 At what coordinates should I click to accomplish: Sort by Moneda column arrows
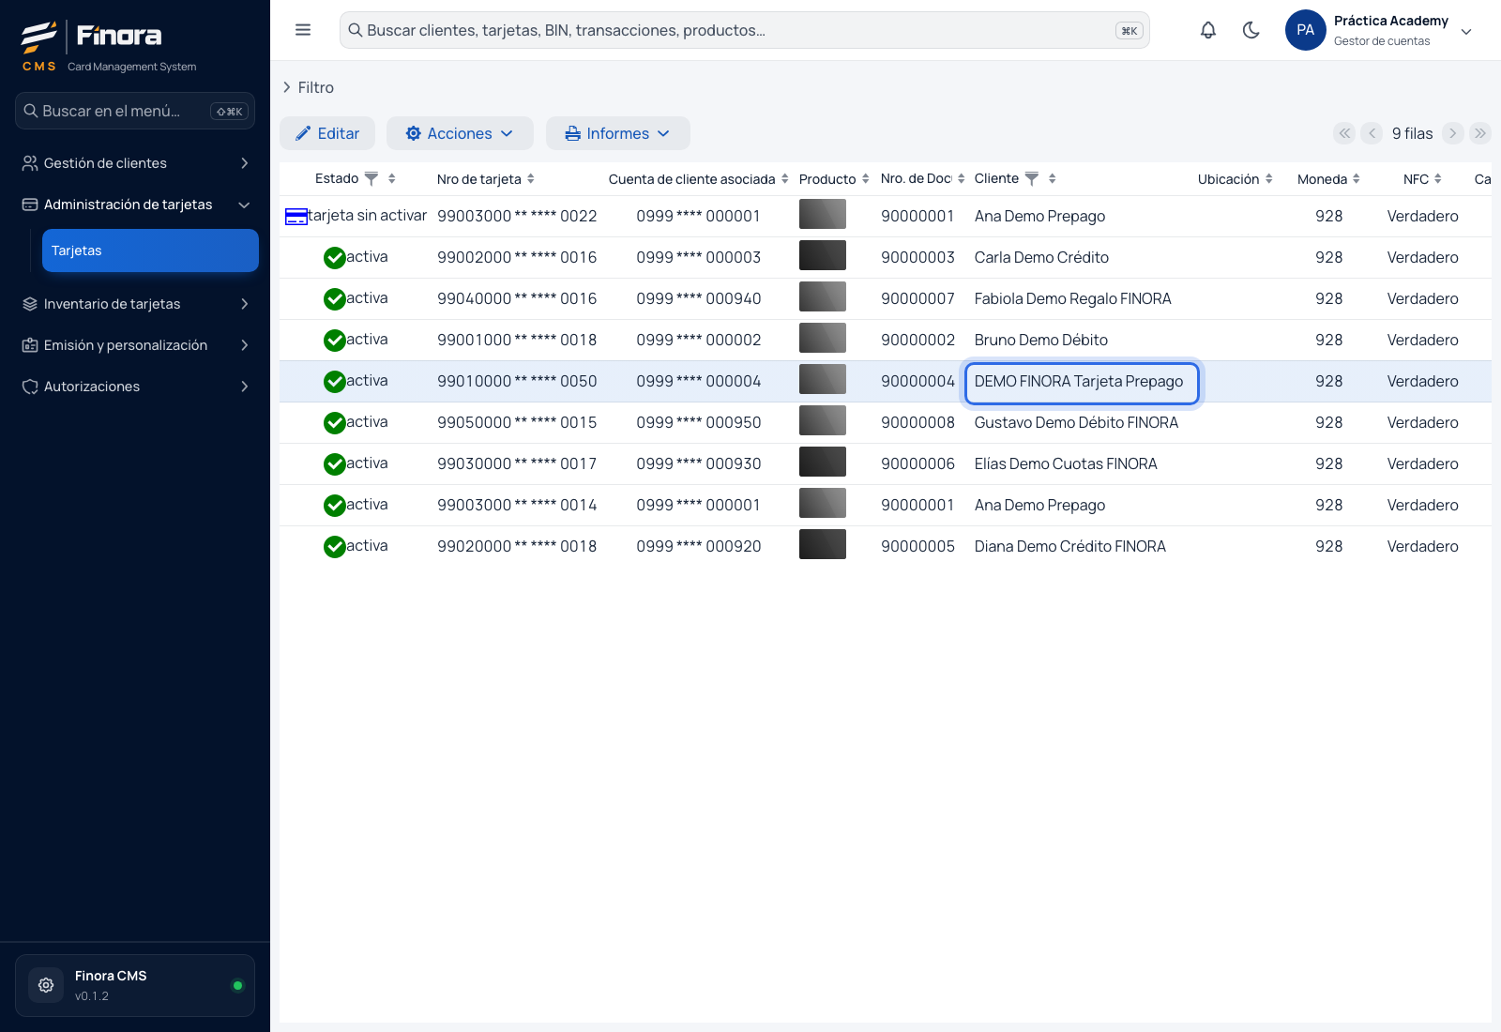click(1357, 178)
